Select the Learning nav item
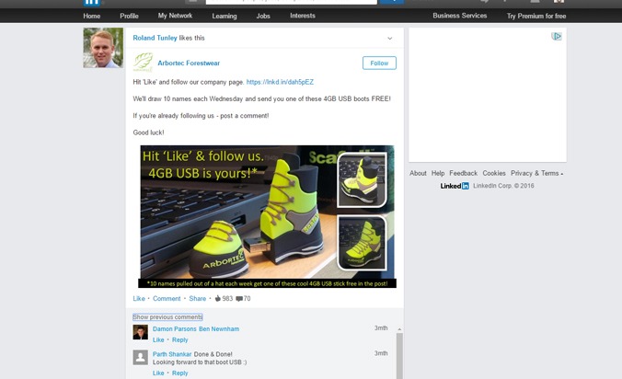Screen dimensions: 622x379 coord(225,16)
